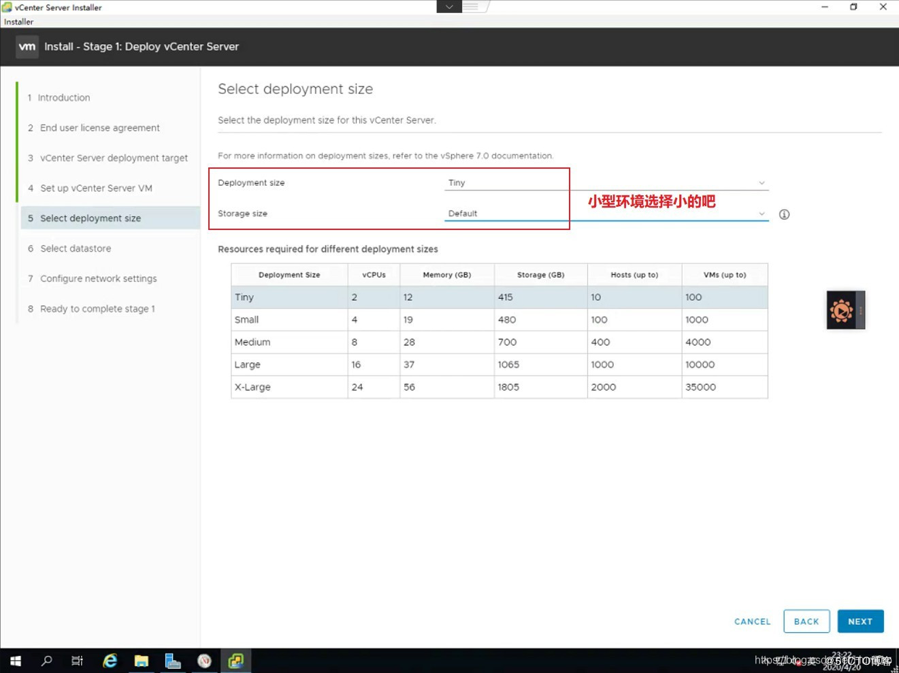This screenshot has height=673, width=899.
Task: Go to Ready to complete stage 1
Action: pos(97,309)
